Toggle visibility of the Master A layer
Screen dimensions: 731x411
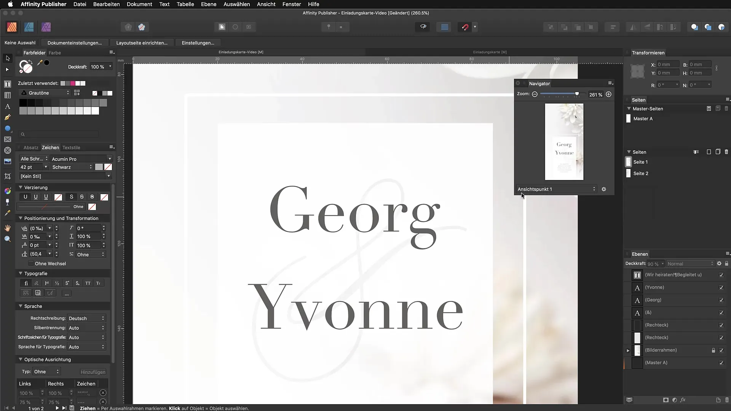(x=721, y=363)
